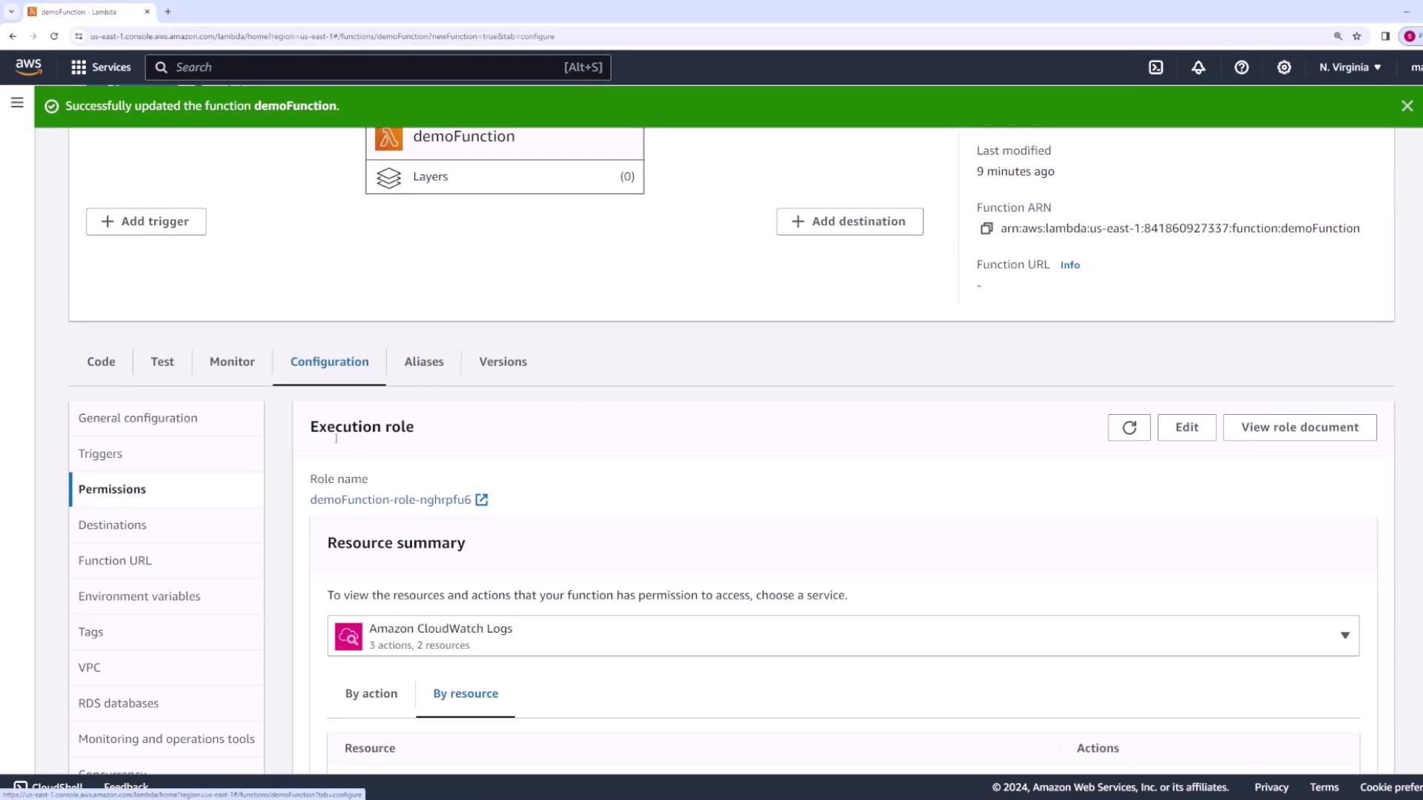Dismiss the success notification banner
The width and height of the screenshot is (1423, 800).
click(1407, 106)
